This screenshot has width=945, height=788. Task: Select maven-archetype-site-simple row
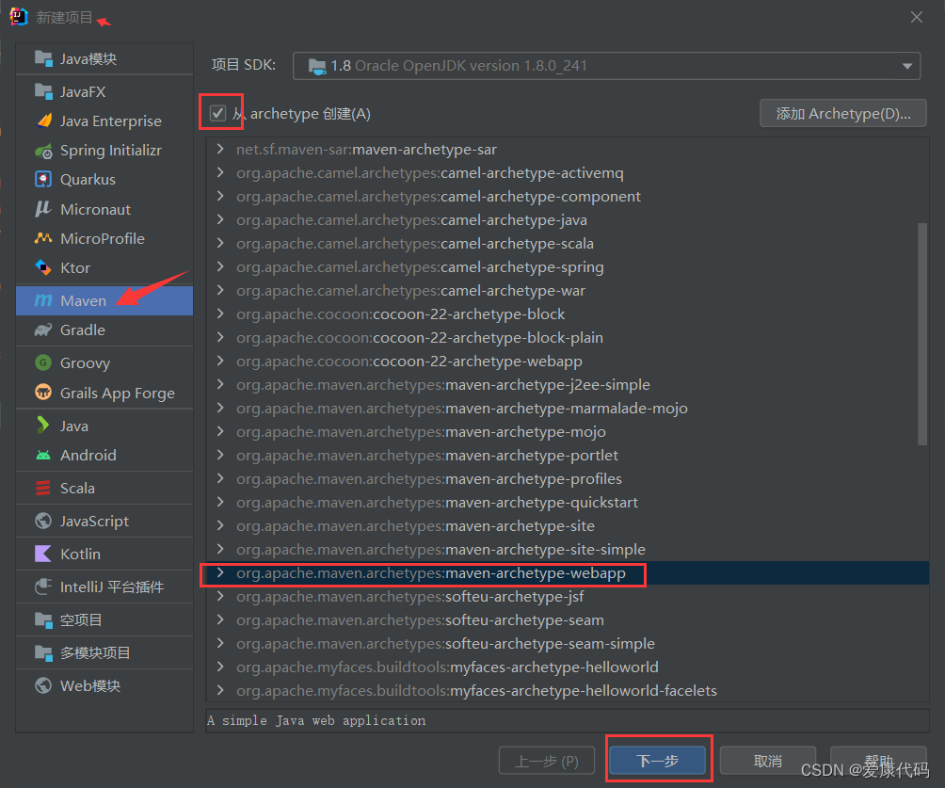pos(568,549)
